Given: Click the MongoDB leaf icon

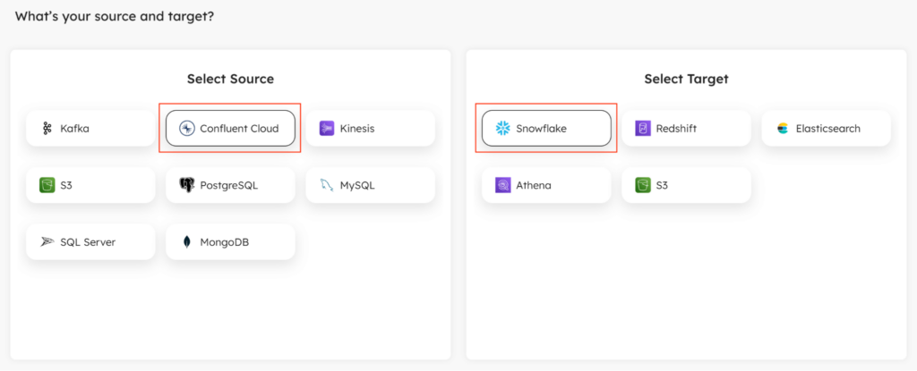Looking at the screenshot, I should coord(186,242).
